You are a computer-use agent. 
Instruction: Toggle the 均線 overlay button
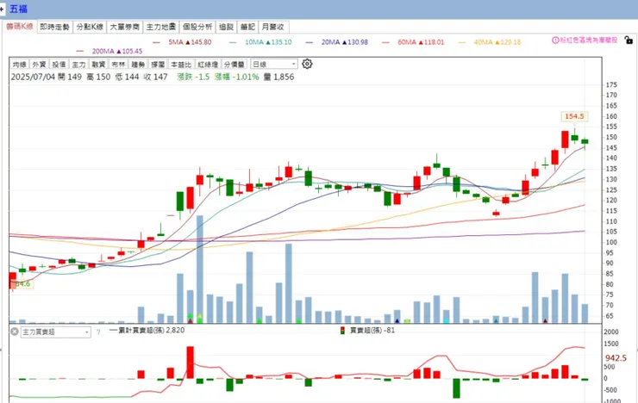click(19, 65)
